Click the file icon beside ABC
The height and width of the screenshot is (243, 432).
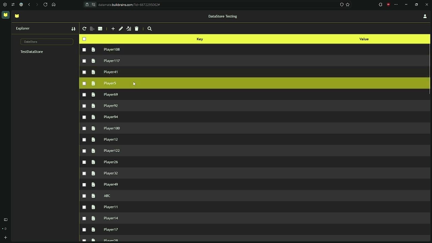tap(93, 196)
